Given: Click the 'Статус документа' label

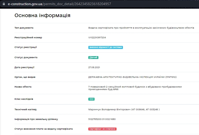Looking at the screenshot, I should click(26, 57).
